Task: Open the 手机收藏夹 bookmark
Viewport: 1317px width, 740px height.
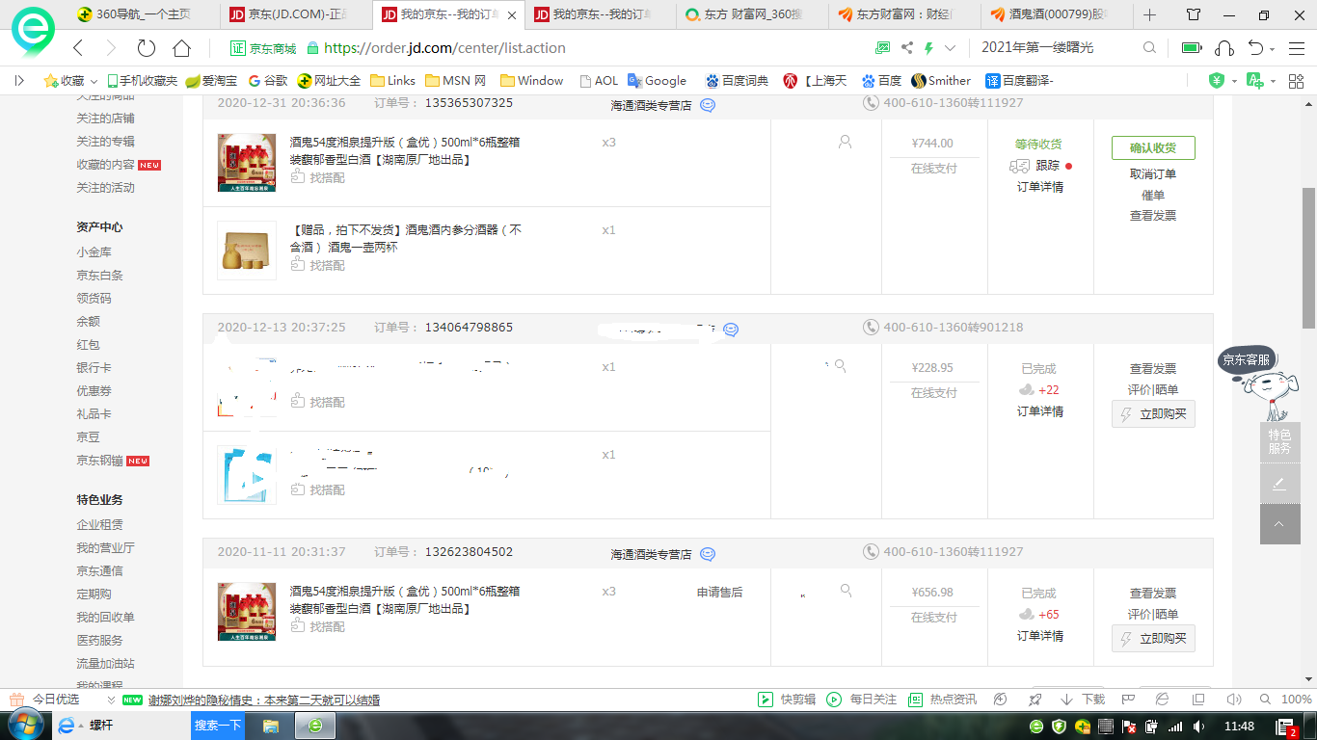Action: pyautogui.click(x=142, y=81)
